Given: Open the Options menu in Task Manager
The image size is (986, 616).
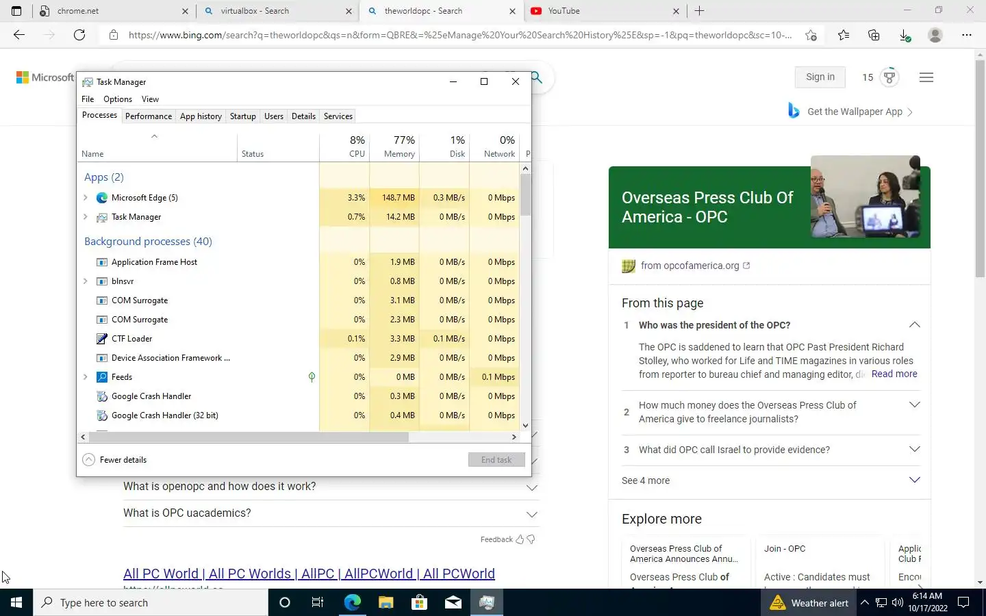Looking at the screenshot, I should point(118,99).
